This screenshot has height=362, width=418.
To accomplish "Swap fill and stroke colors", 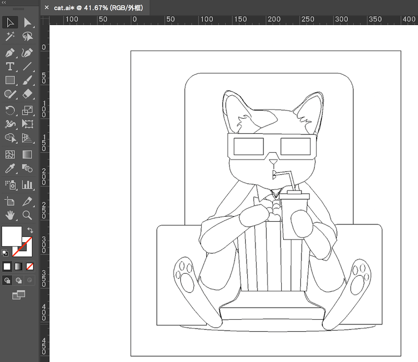I will tap(30, 230).
